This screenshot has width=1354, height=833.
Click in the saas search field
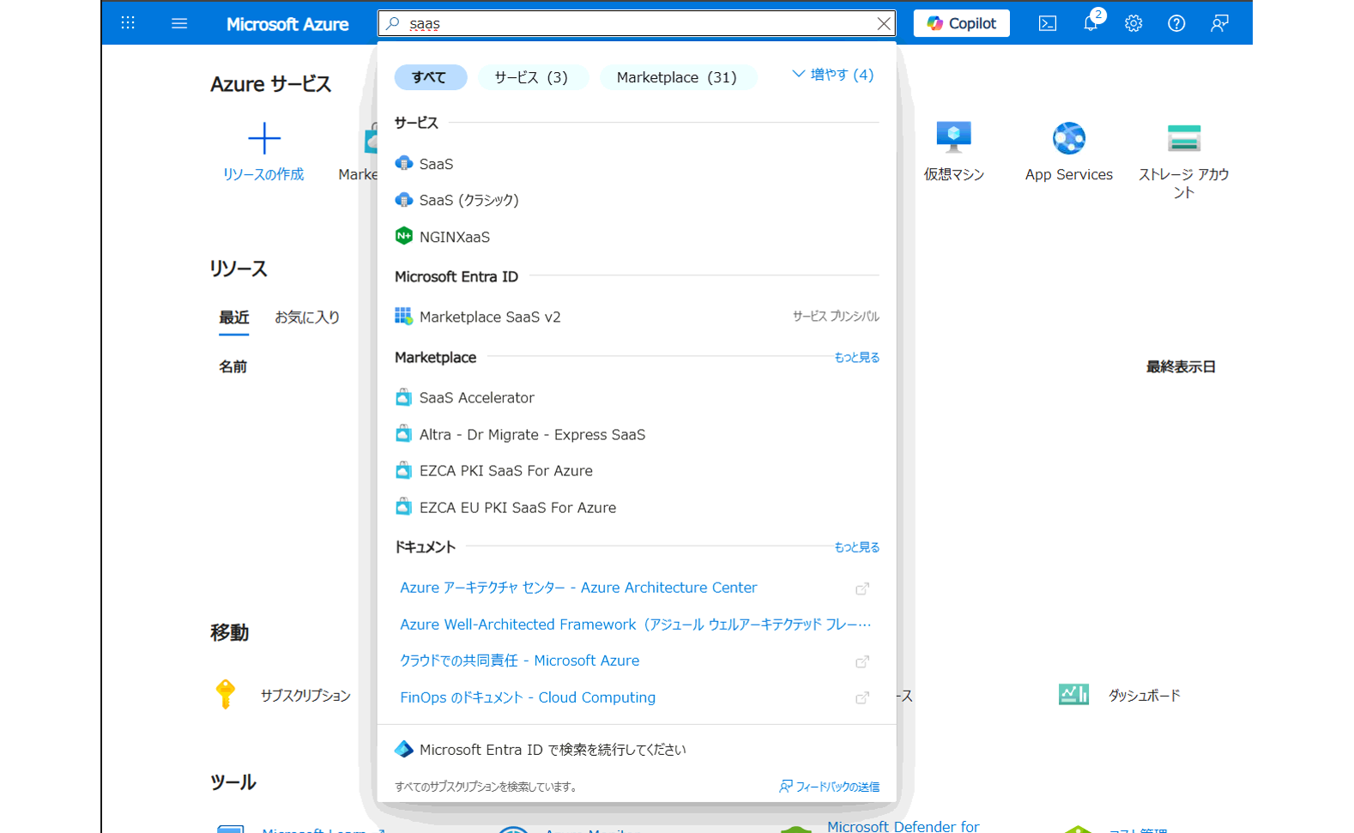(x=635, y=23)
